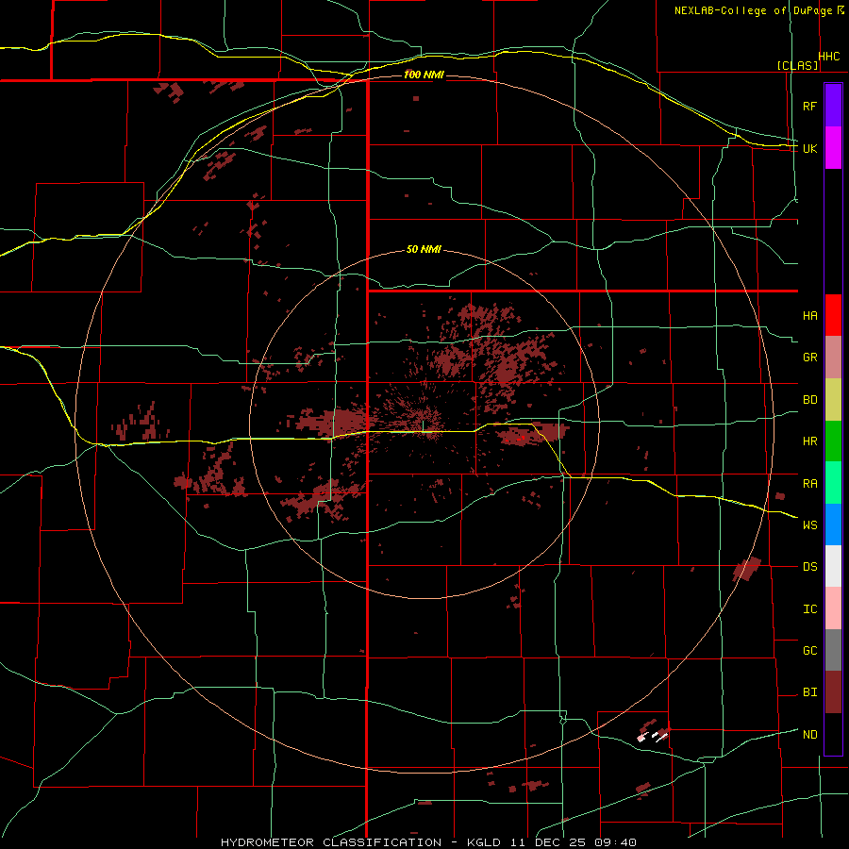
Task: Click the BD legend label
Action: click(809, 400)
